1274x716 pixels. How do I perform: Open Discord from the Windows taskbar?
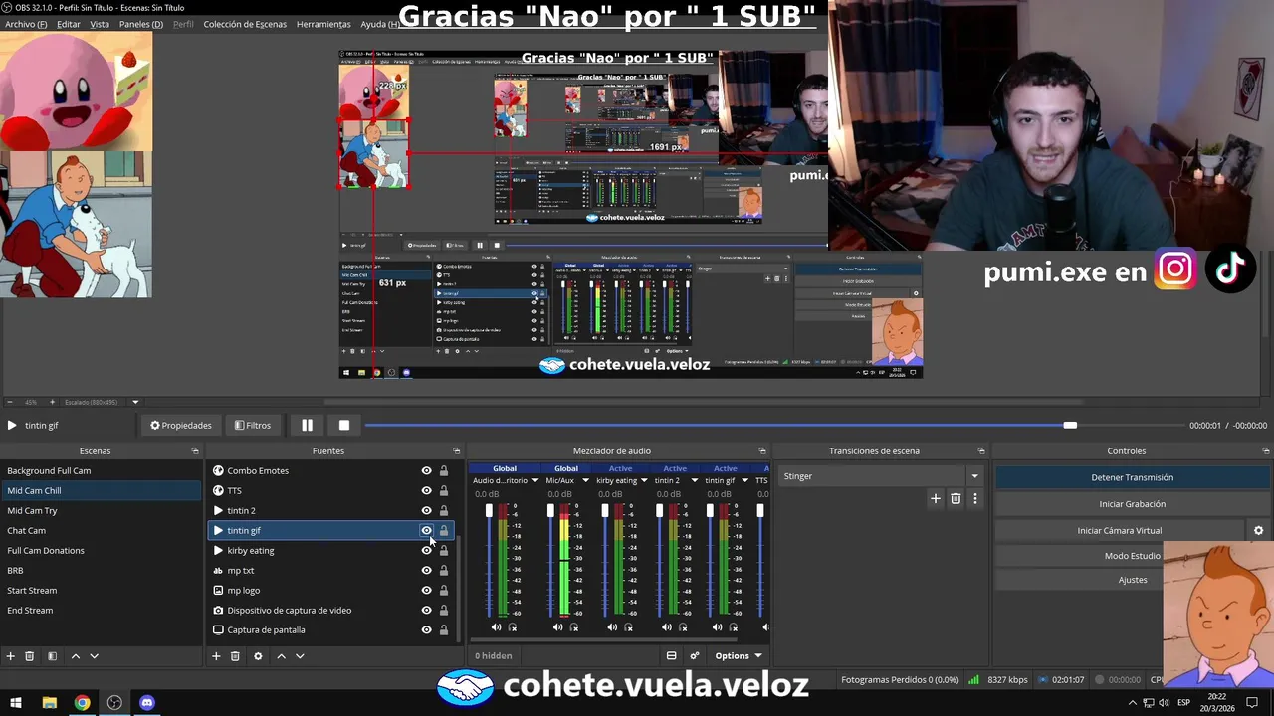(x=147, y=703)
